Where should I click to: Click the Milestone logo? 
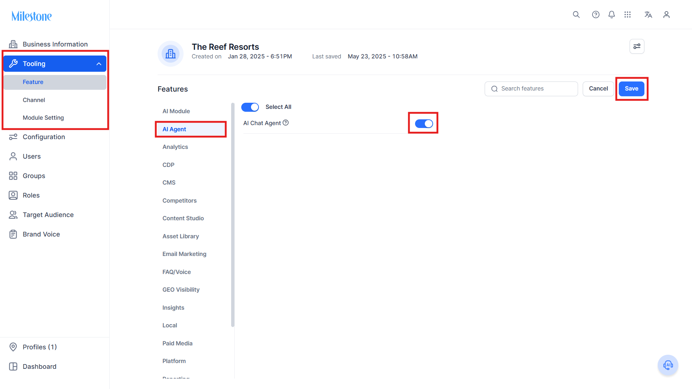click(x=32, y=16)
